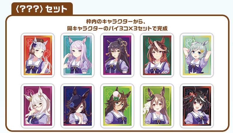Image resolution: width=233 pixels, height=133 pixels.
Task: Click the 枠内のキャラクターから heading text
Action: click(x=115, y=22)
